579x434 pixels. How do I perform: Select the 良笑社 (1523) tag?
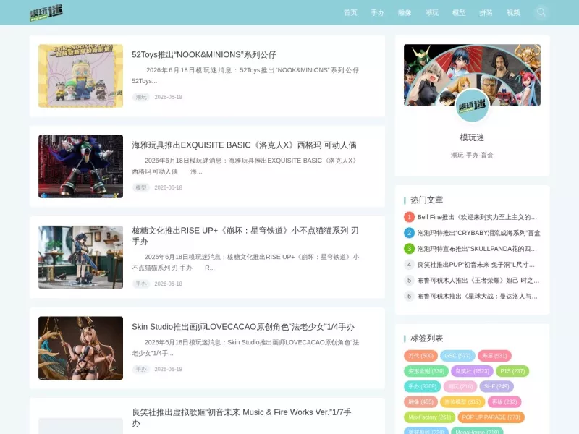click(473, 371)
